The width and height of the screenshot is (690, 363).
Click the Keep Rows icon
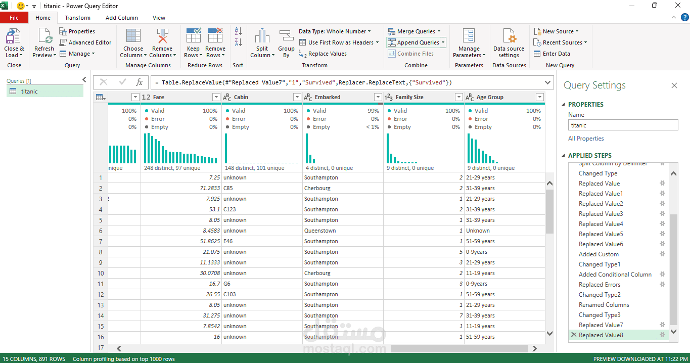[194, 35]
